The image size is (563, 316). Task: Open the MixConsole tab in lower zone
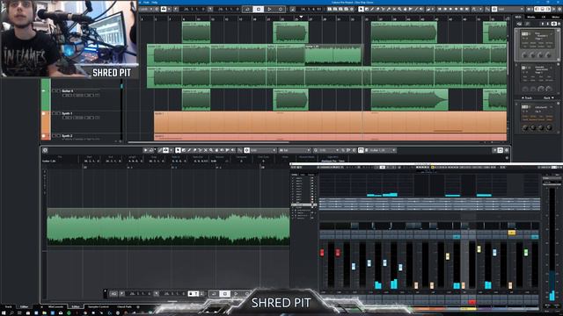(x=55, y=307)
